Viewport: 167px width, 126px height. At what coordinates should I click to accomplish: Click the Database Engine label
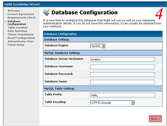click(x=57, y=45)
